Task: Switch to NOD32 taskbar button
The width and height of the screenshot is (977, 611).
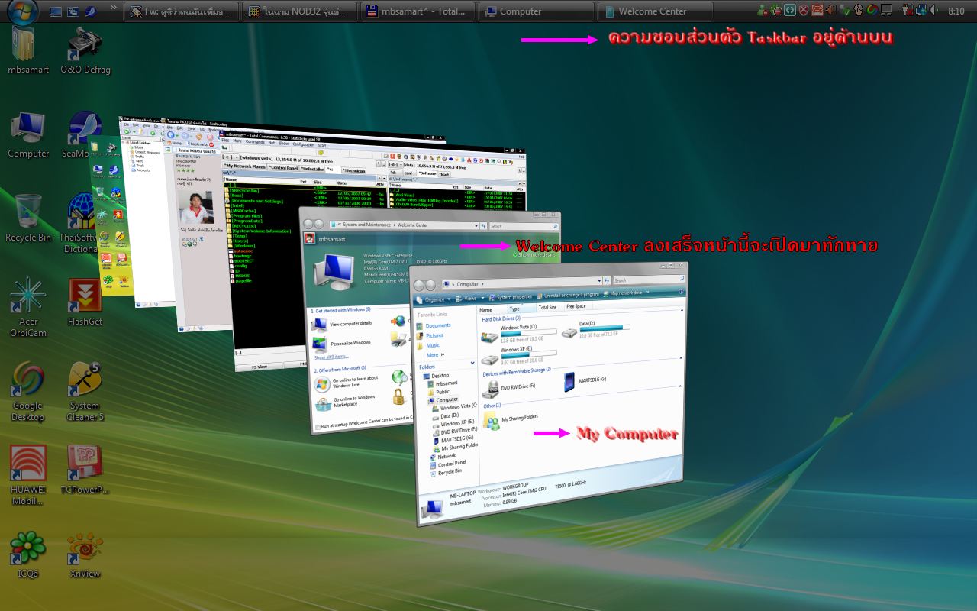Action: pos(299,11)
